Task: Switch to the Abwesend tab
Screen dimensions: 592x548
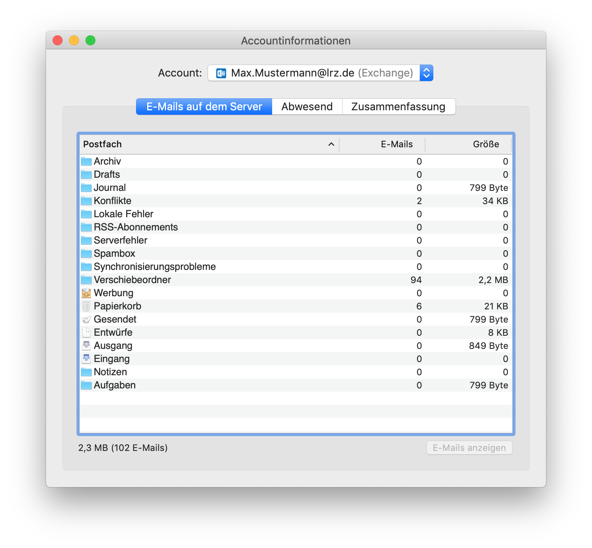Action: (307, 107)
